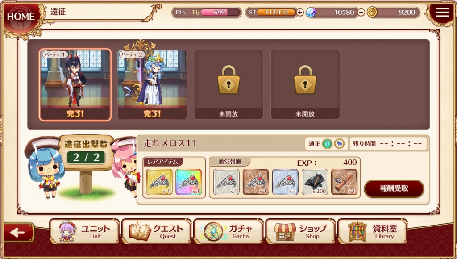Claim rewards with 報酬受取 button

point(394,189)
